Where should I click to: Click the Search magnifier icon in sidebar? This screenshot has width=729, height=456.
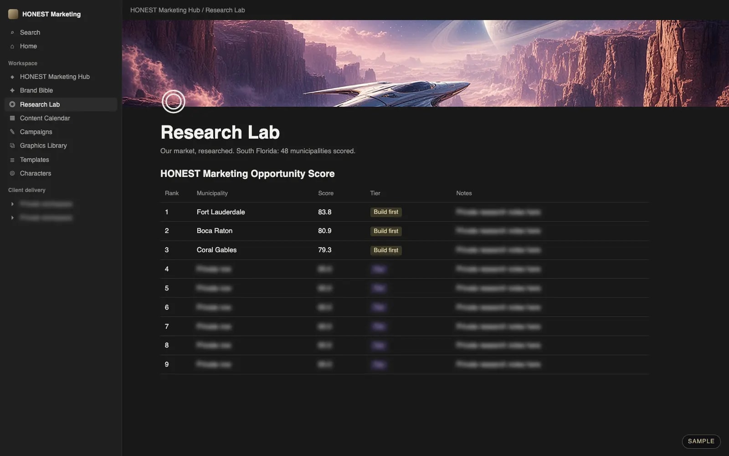(x=12, y=32)
